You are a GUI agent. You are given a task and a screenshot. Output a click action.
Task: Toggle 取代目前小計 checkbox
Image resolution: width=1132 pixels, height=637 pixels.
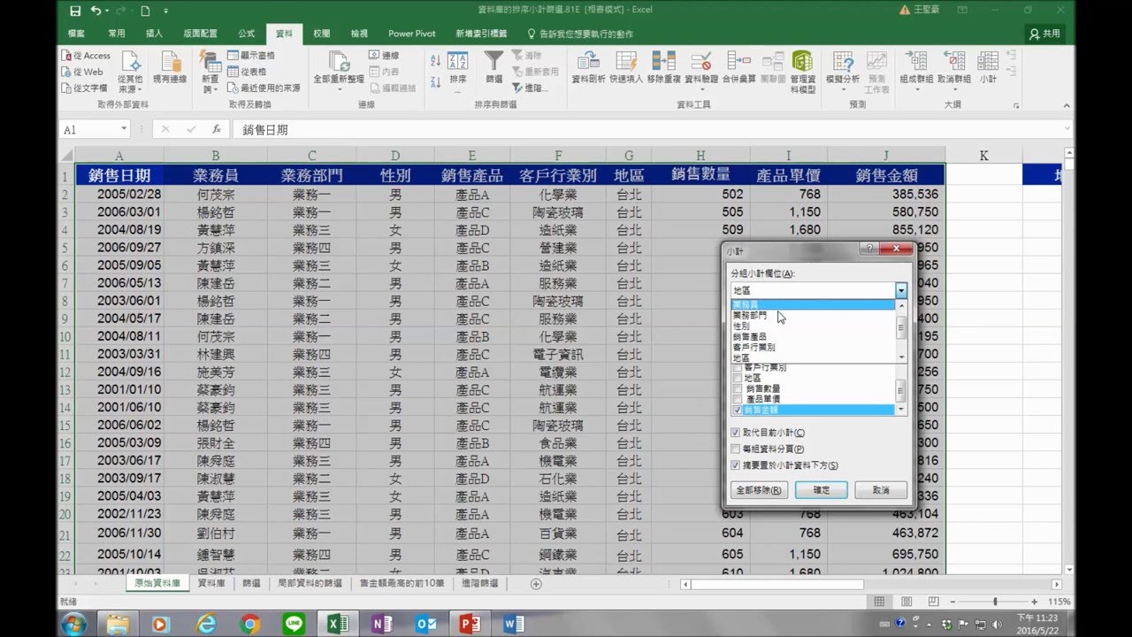pos(736,433)
